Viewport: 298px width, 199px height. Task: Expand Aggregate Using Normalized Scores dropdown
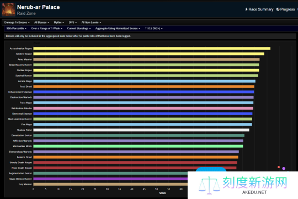point(118,29)
